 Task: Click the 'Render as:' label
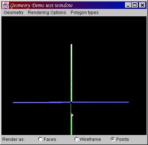coord(14,139)
